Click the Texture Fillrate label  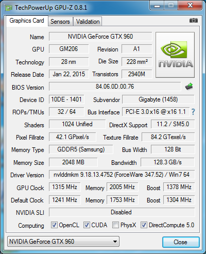[121, 138]
